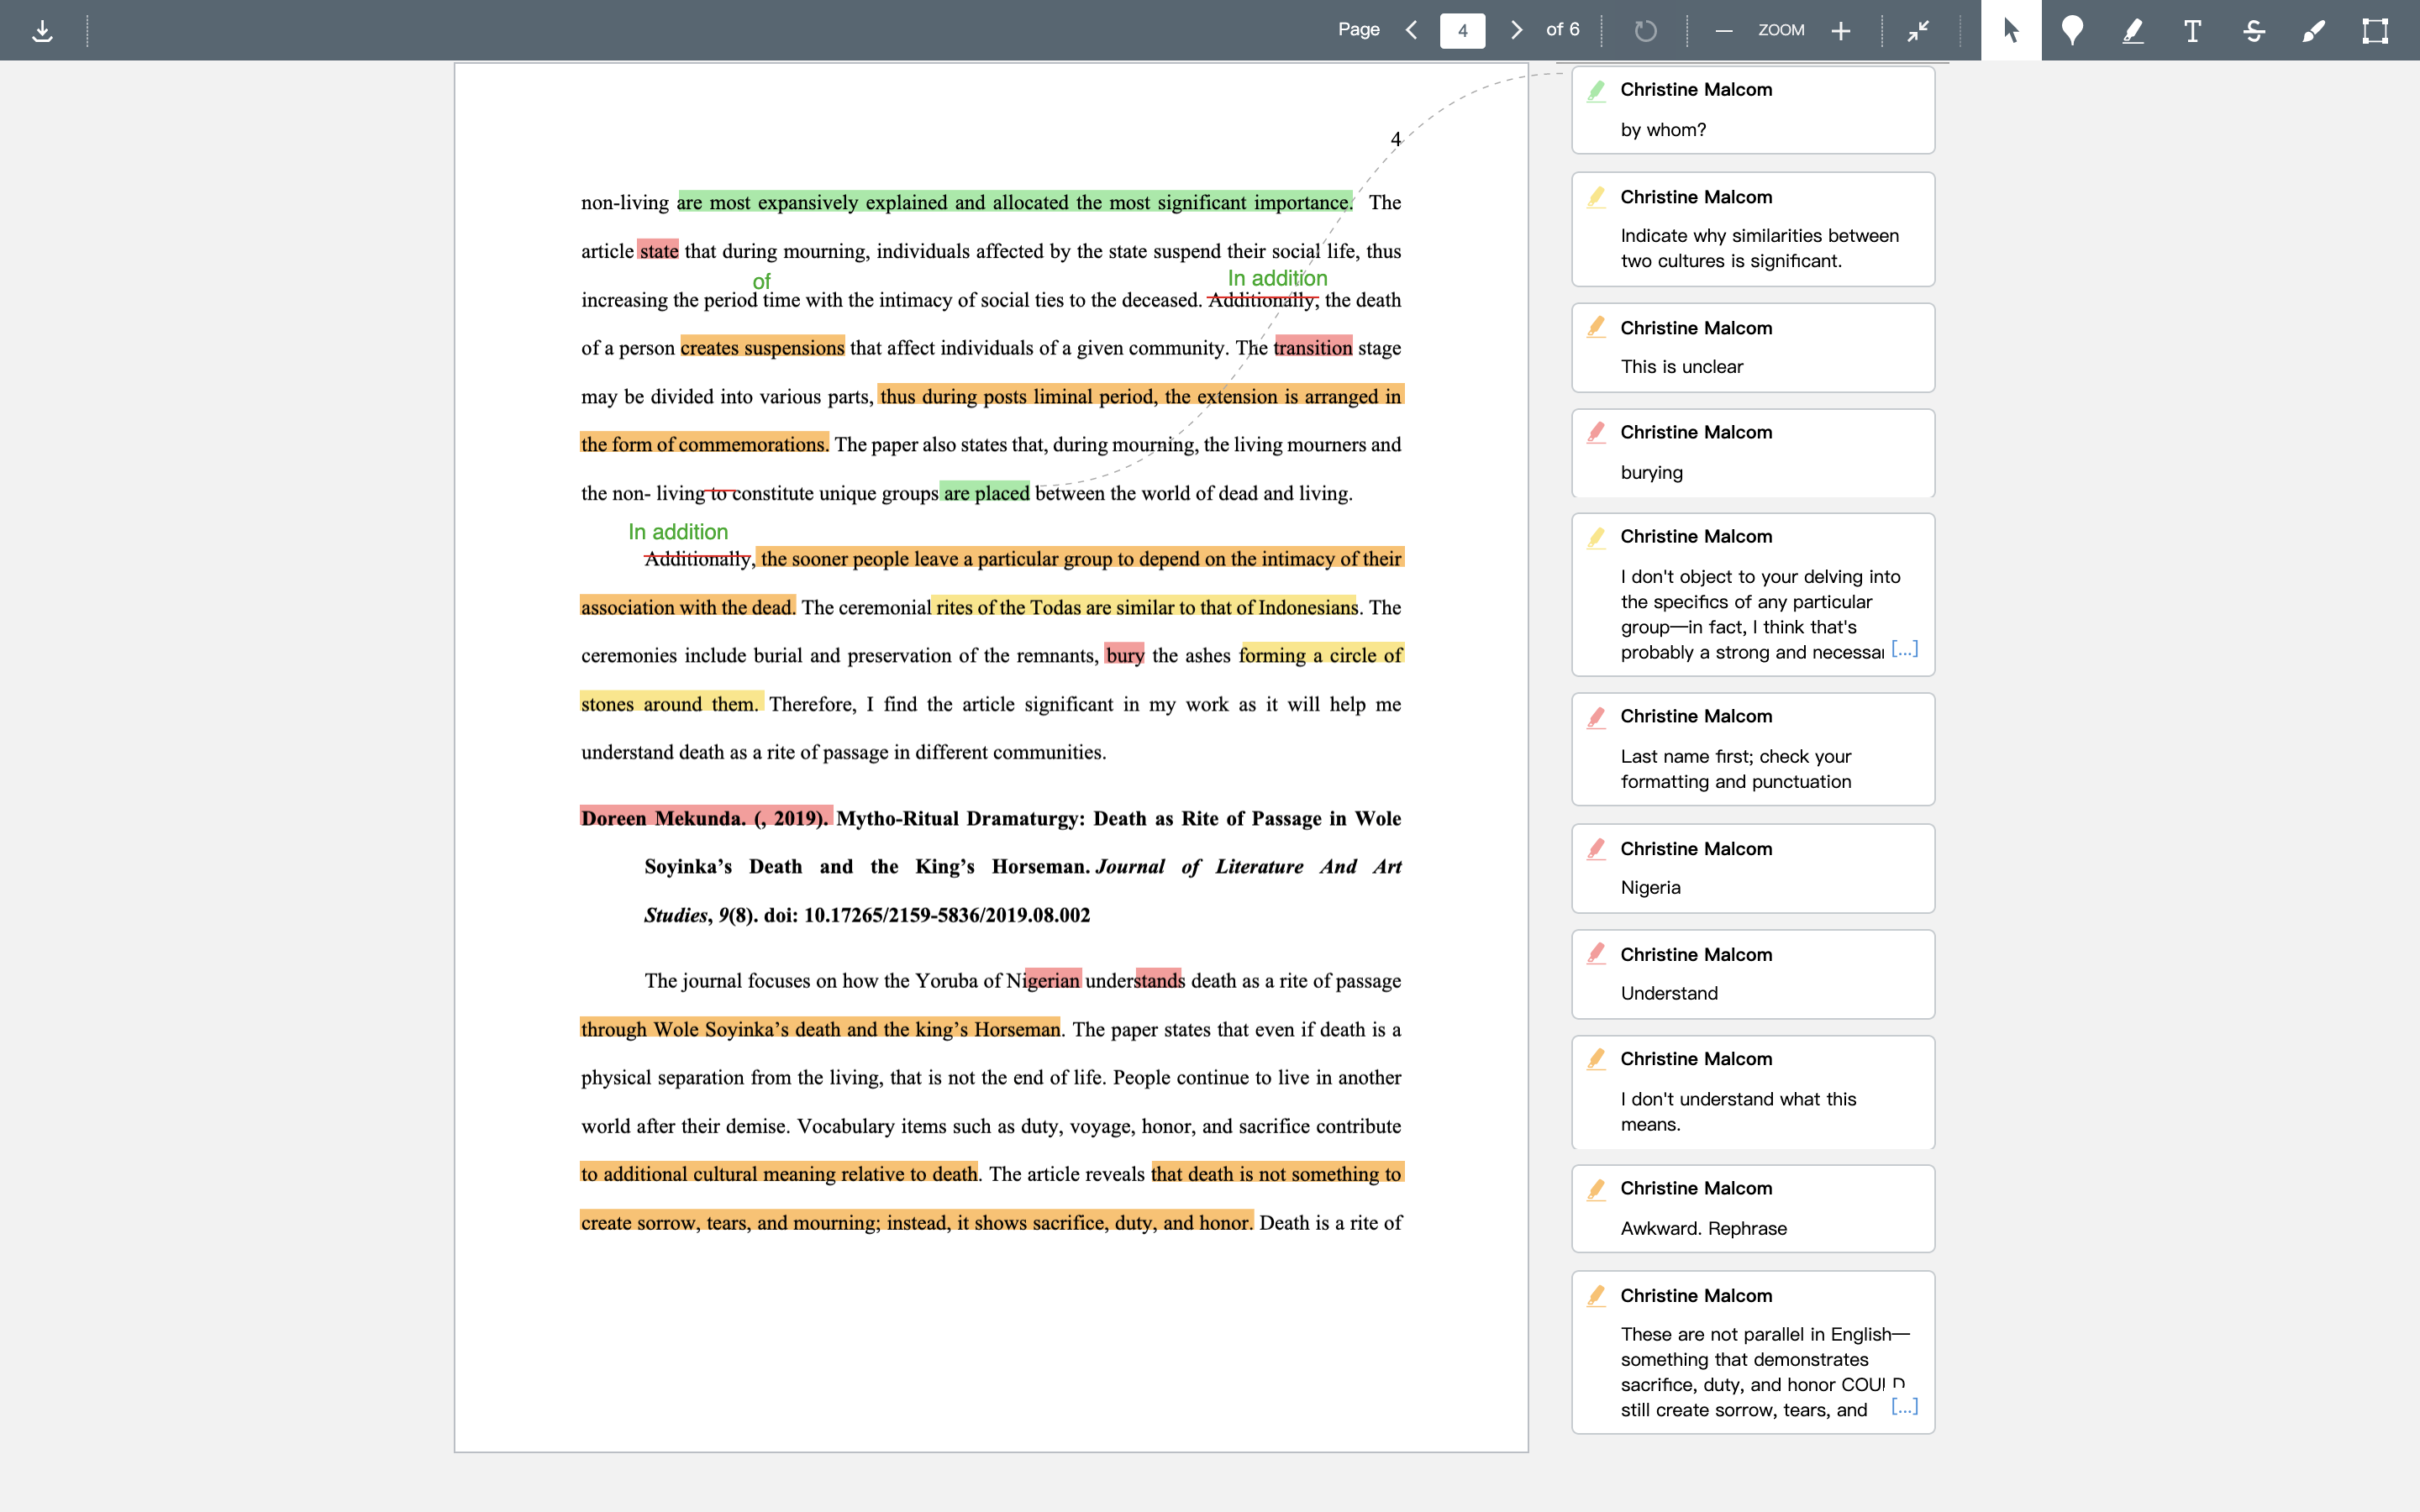2420x1512 pixels.
Task: Click the page number input field
Action: click(1462, 30)
